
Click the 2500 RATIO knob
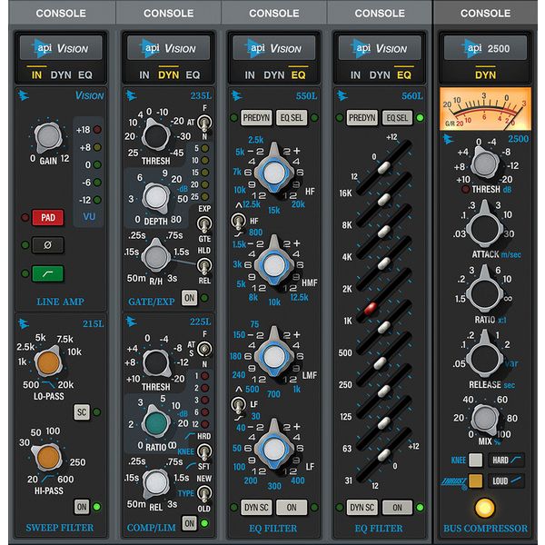[484, 292]
